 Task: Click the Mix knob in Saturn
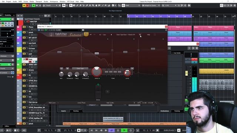[61, 74]
